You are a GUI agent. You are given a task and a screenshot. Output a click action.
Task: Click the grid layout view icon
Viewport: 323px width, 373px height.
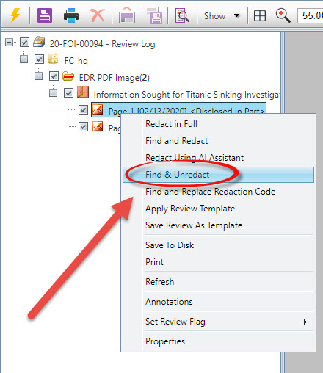[260, 16]
